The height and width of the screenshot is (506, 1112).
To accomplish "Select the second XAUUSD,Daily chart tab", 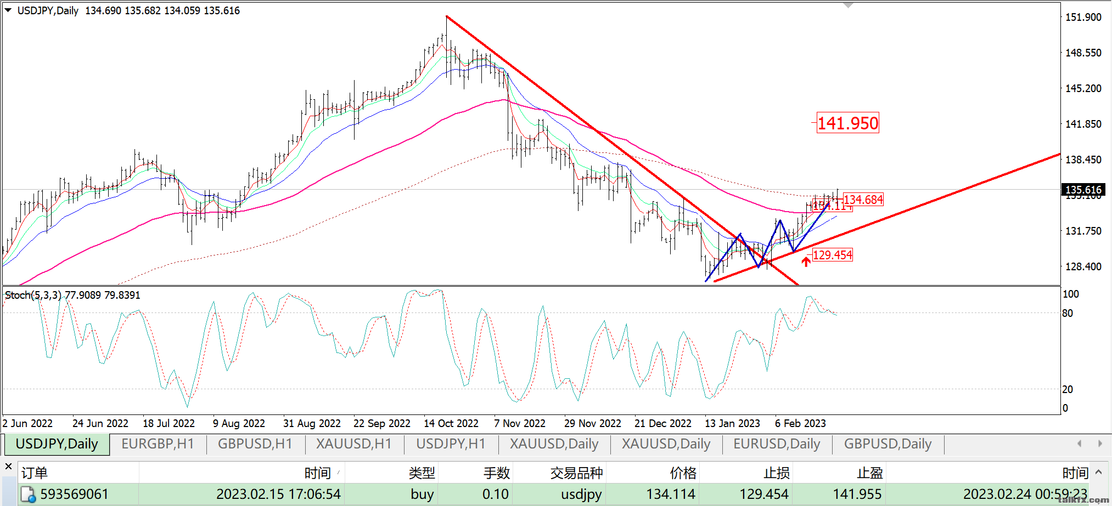I will 666,444.
